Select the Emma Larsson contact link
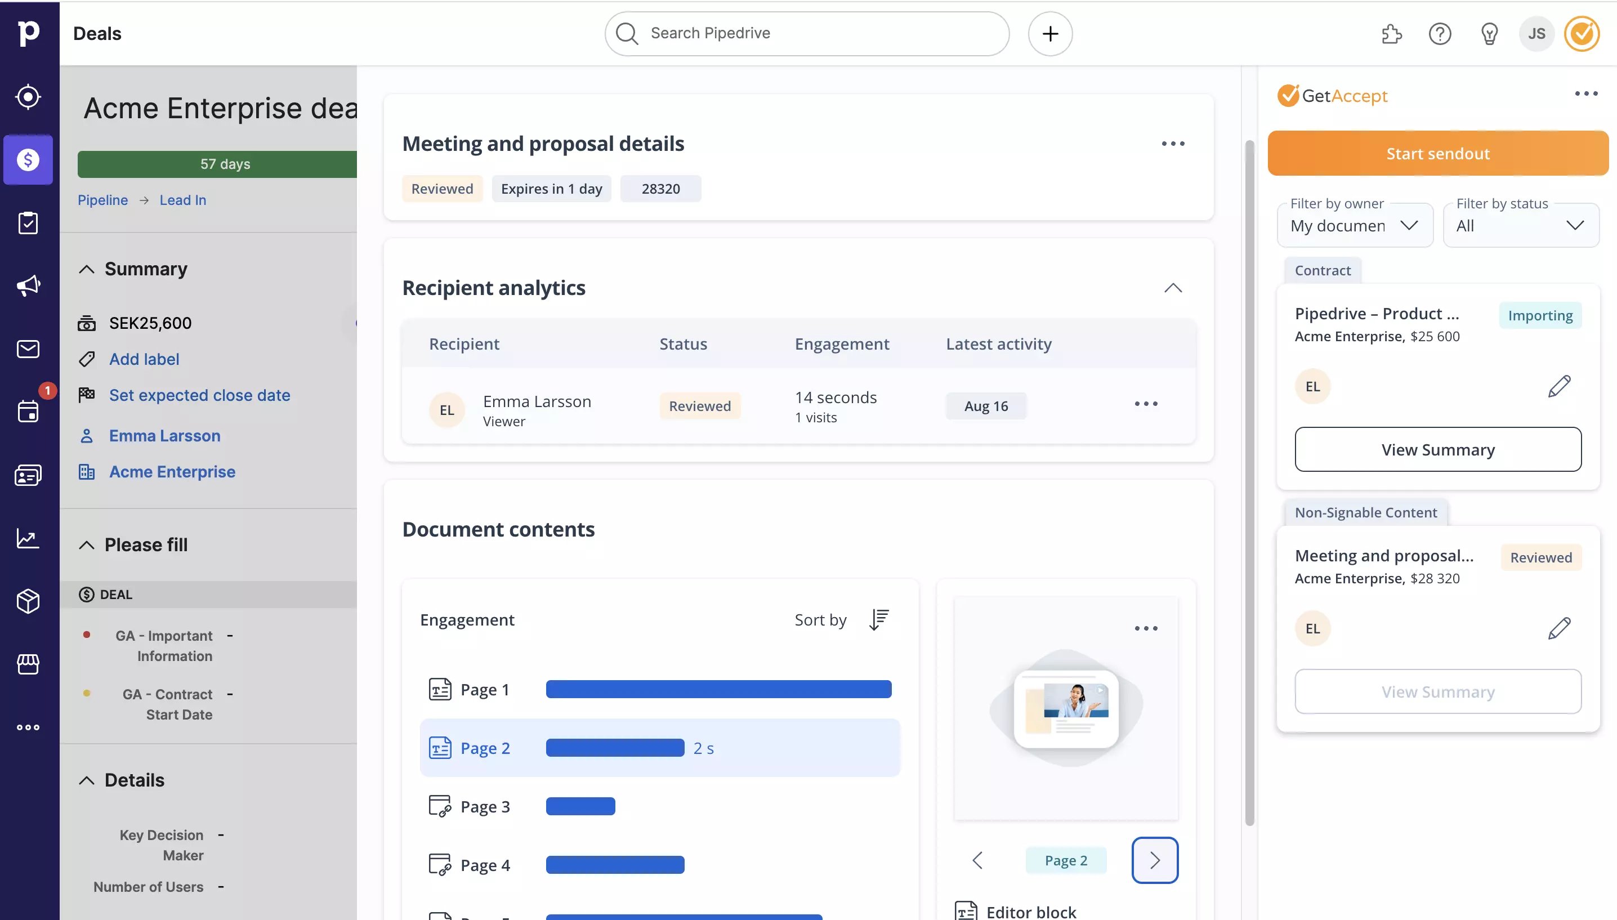 click(164, 436)
